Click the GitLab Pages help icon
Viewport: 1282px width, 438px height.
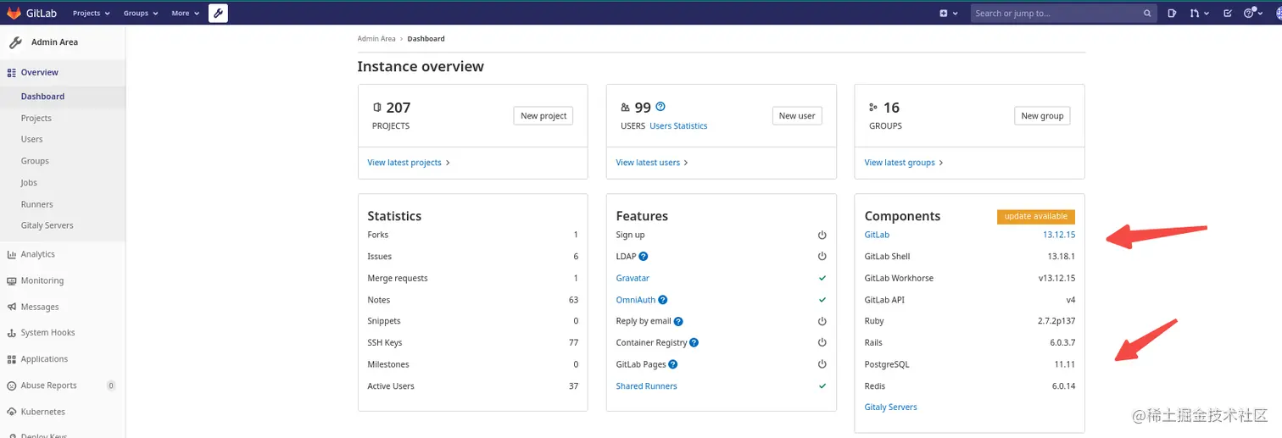673,364
